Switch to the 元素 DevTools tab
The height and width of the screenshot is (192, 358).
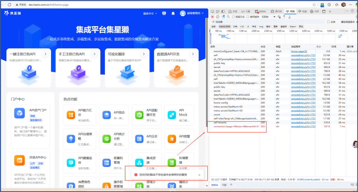(245, 11)
